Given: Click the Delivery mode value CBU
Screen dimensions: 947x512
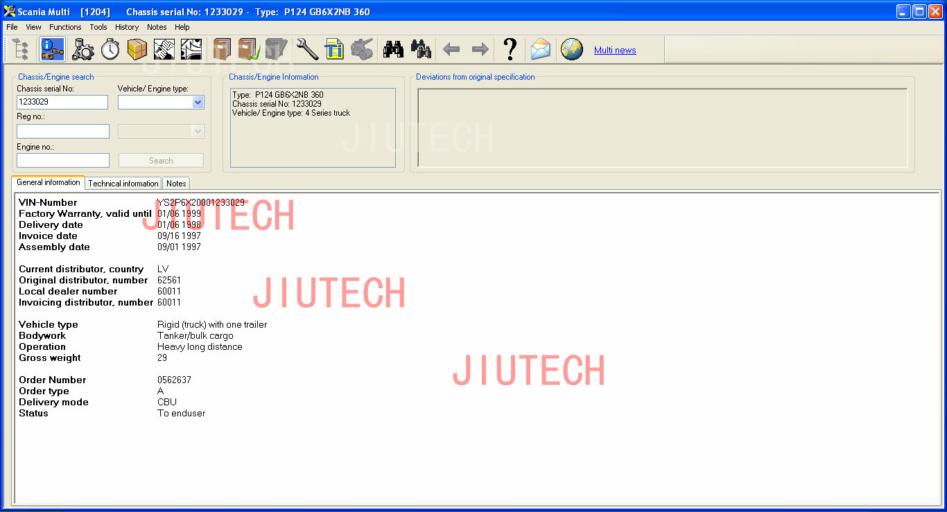Looking at the screenshot, I should tap(167, 402).
